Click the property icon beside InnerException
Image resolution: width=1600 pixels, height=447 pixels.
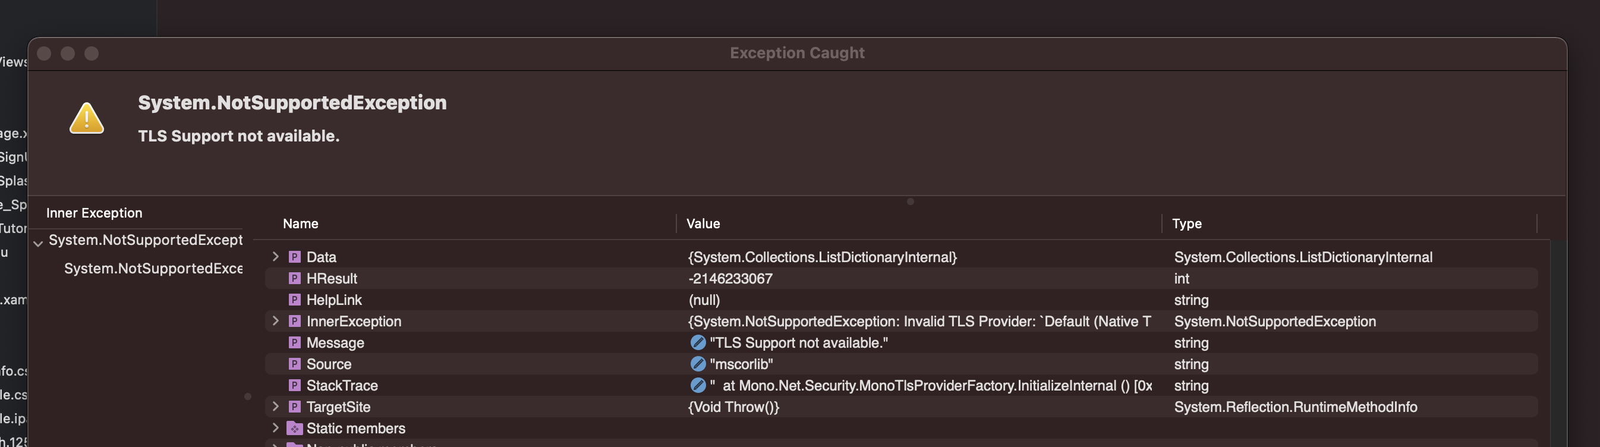pyautogui.click(x=294, y=321)
